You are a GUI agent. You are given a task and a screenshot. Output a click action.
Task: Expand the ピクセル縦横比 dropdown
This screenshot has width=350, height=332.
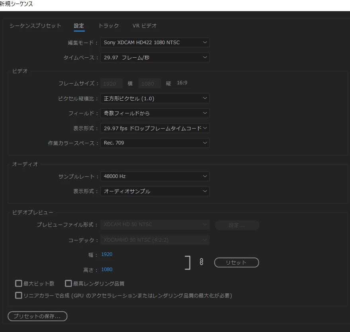[x=155, y=98]
